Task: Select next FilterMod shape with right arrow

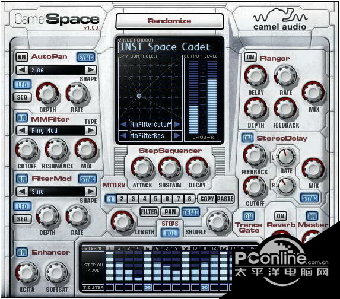Action: coord(90,192)
